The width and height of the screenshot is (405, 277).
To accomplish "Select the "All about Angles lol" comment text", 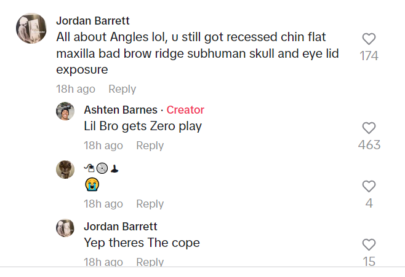I will click(x=198, y=53).
